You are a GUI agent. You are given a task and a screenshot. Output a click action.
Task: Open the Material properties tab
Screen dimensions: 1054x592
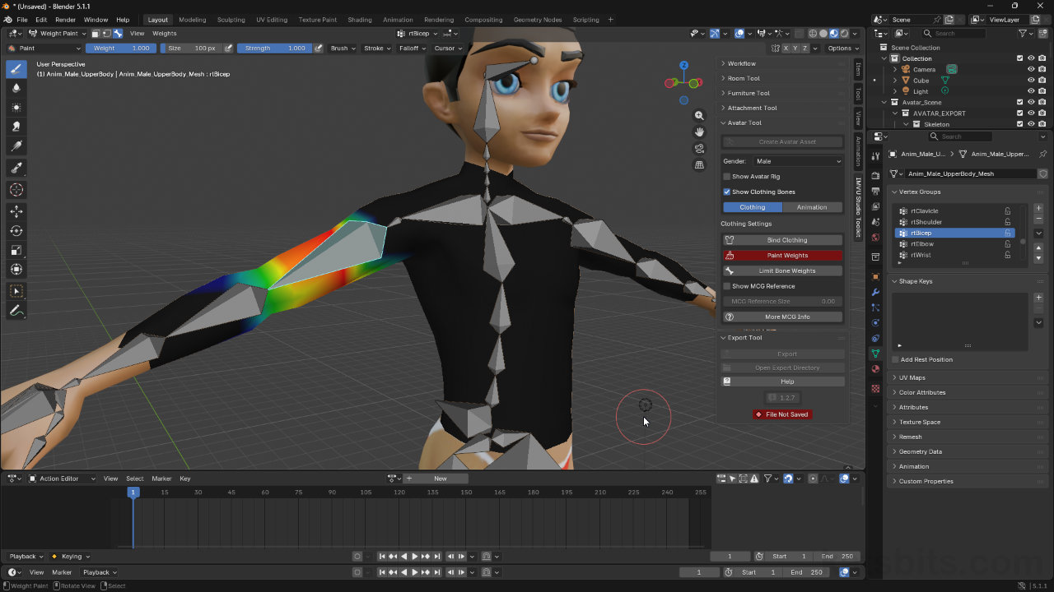pos(875,369)
